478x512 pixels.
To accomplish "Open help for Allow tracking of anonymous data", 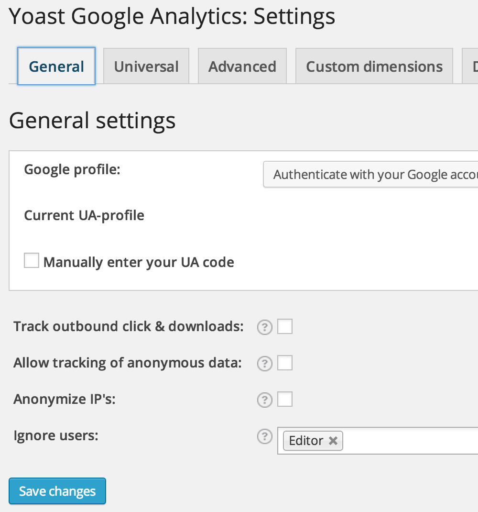I will click(265, 364).
